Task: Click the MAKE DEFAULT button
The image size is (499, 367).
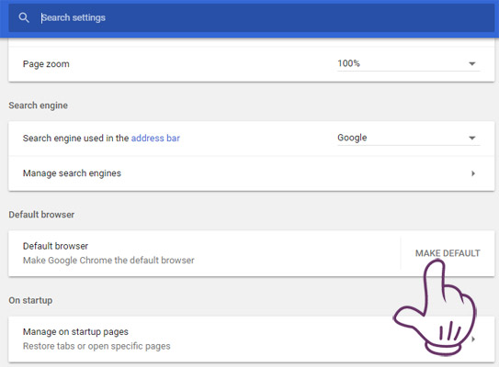Action: pos(448,253)
